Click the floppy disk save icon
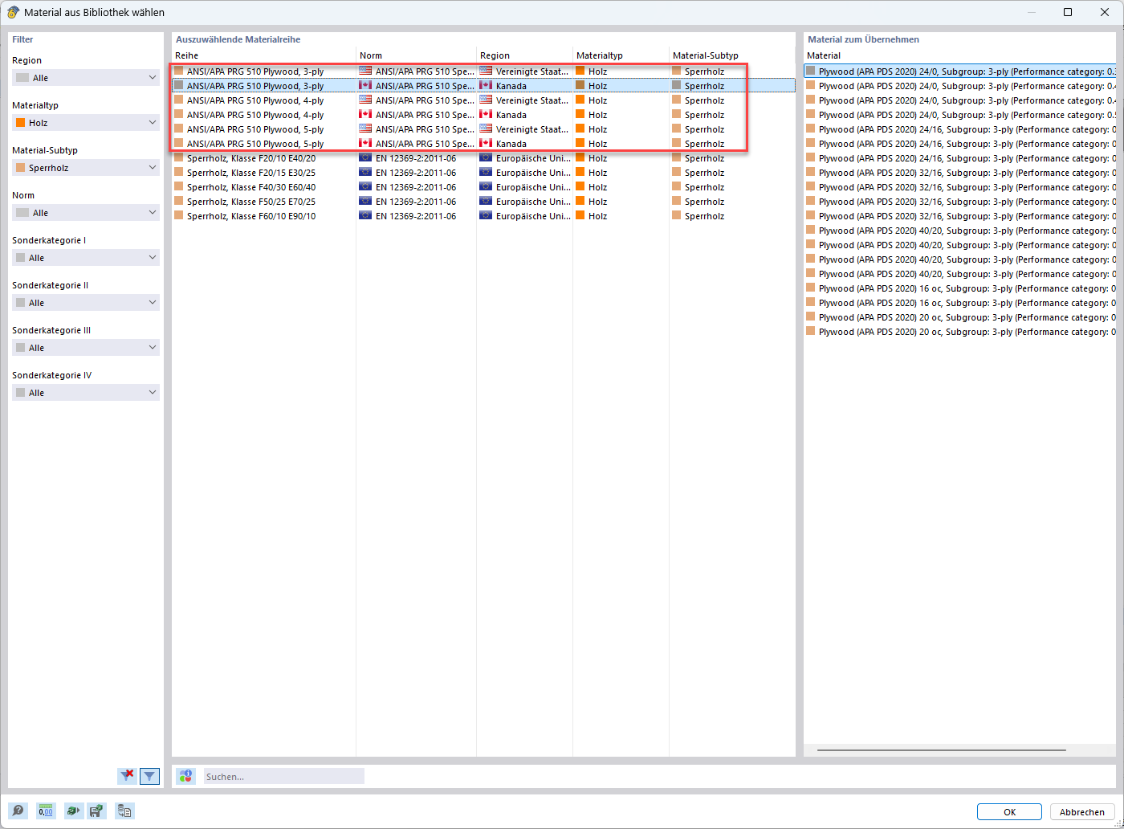 96,811
